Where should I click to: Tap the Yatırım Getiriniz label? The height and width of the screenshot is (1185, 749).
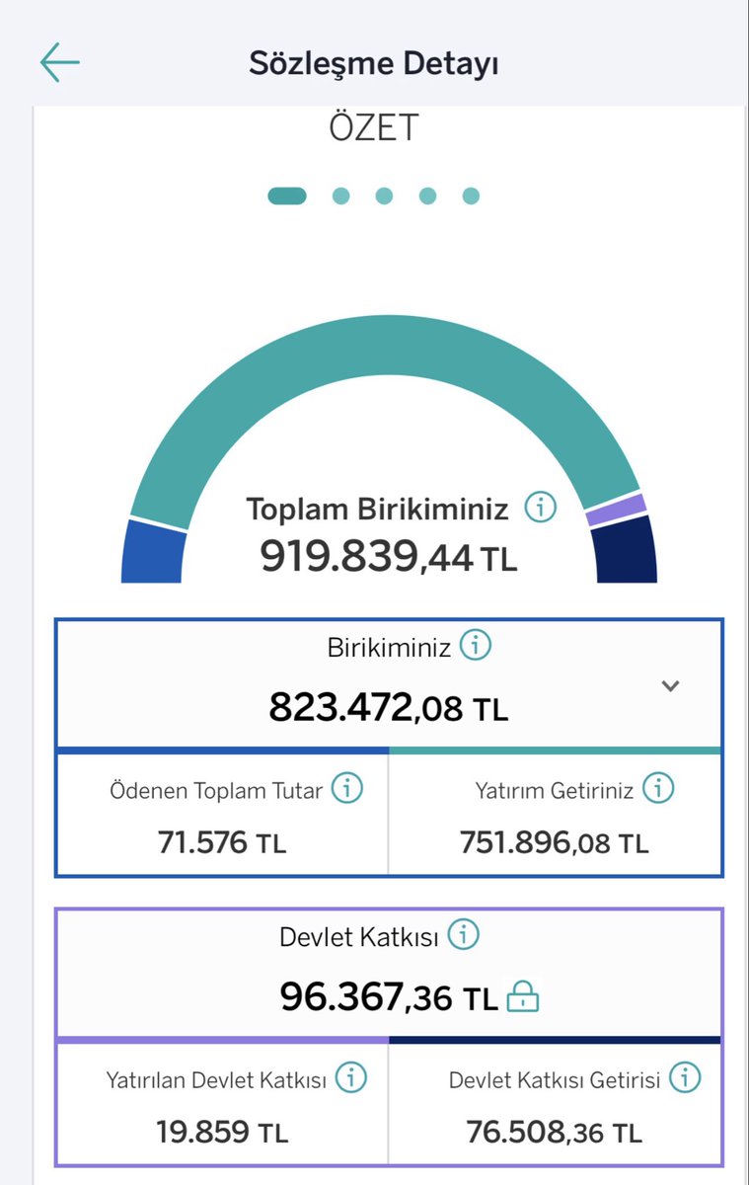coord(554,790)
